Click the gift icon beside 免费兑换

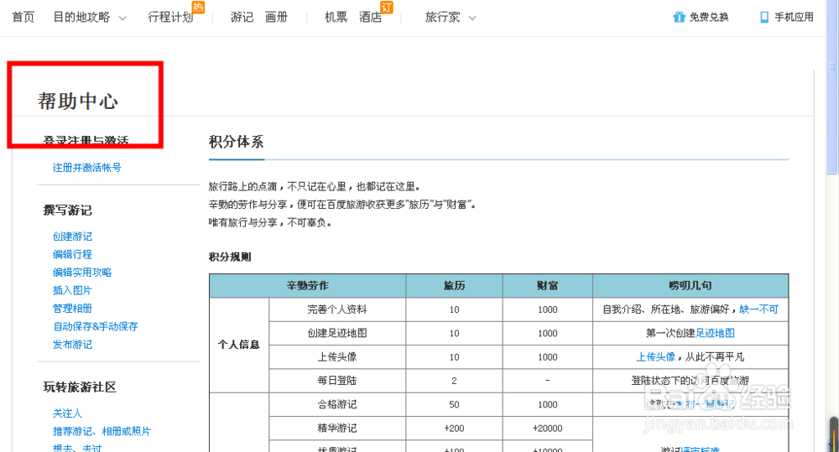tap(679, 17)
